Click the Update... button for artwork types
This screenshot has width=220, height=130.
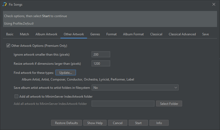point(66,72)
